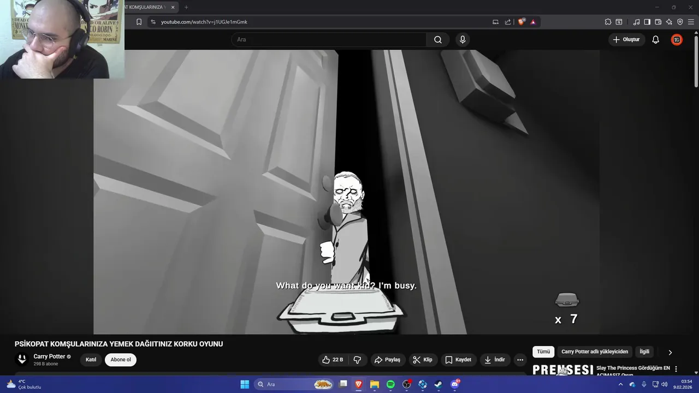This screenshot has width=699, height=393.
Task: Open Discord from the taskbar
Action: tap(455, 384)
